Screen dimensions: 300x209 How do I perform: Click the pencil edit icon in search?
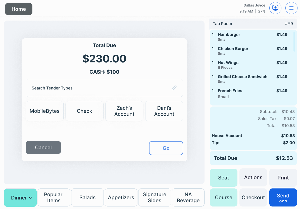click(174, 88)
